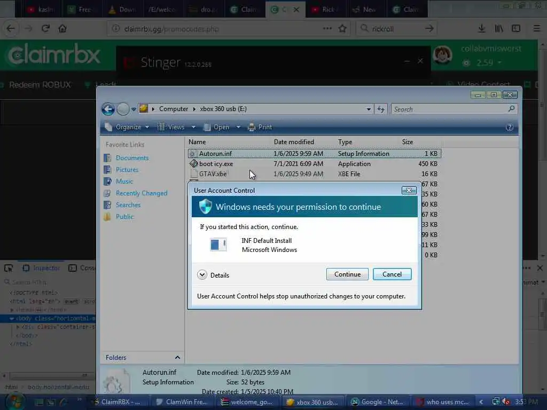Open Searches favorite link
547x410 pixels.
pos(128,205)
